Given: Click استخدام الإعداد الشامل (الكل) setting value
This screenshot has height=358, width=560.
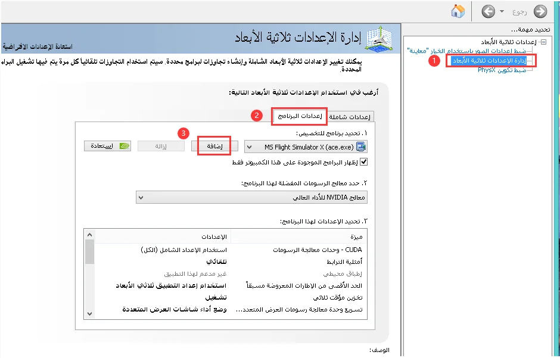Looking at the screenshot, I should point(183,250).
